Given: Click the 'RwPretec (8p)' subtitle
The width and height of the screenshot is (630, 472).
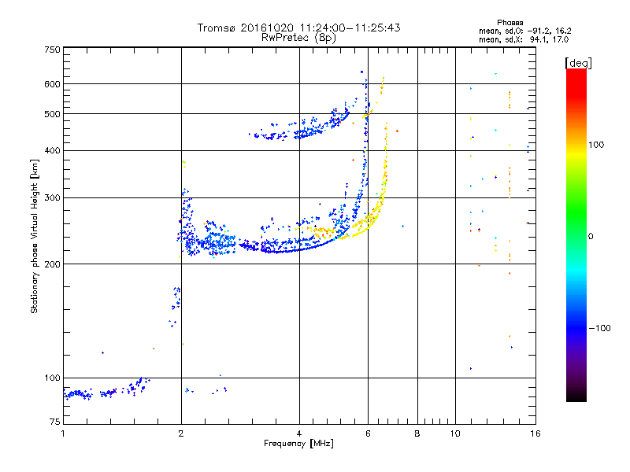Looking at the screenshot, I should pyautogui.click(x=298, y=38).
